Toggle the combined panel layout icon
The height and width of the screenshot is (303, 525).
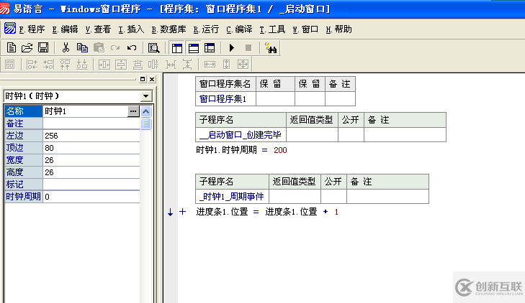coord(210,48)
